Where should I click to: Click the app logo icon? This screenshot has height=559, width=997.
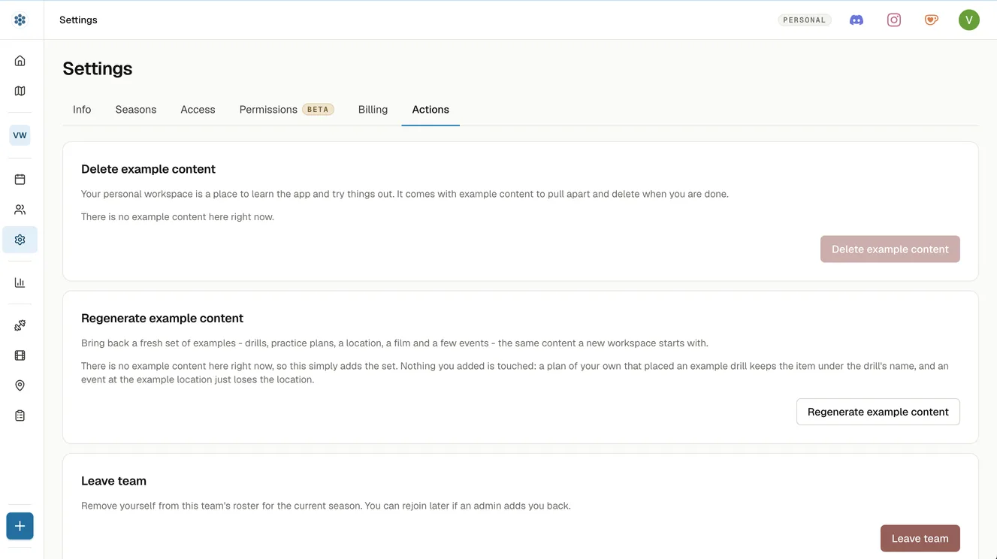click(20, 20)
